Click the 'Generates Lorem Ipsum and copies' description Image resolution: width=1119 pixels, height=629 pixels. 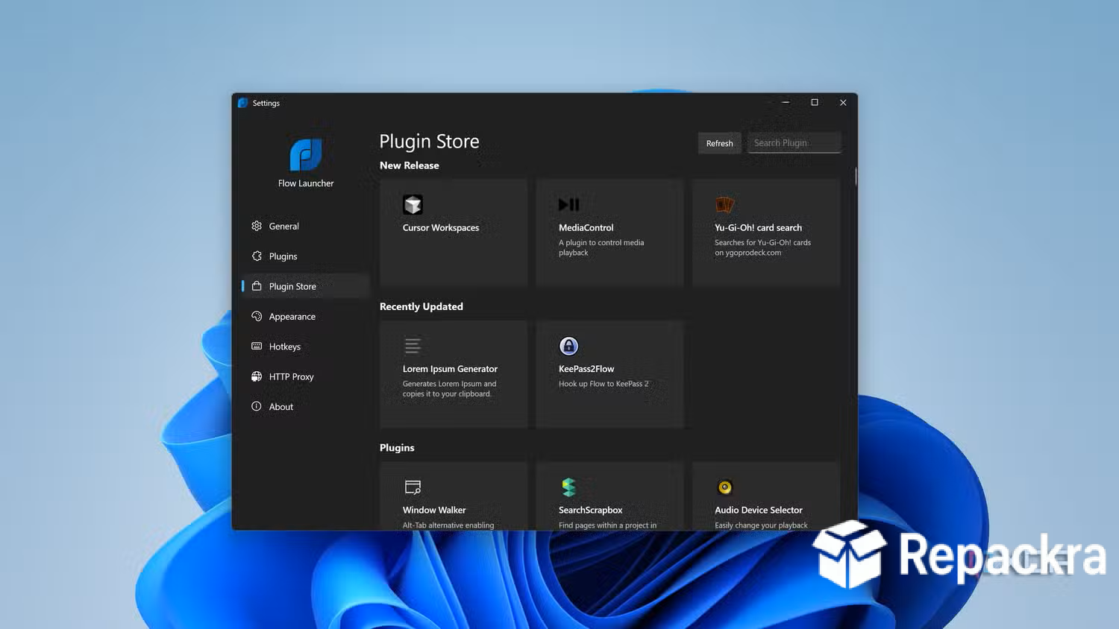point(449,389)
